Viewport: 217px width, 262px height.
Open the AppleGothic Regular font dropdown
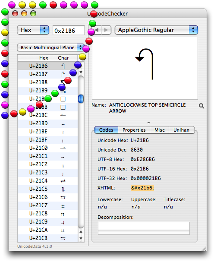click(156, 30)
